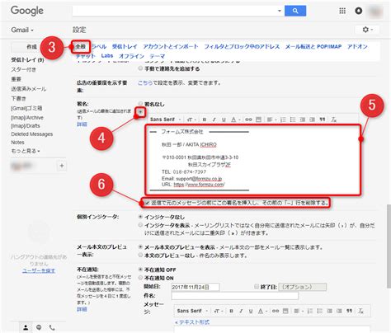Toggle italic in signature toolbar
Screen dimensions: 391x333
(x=214, y=120)
